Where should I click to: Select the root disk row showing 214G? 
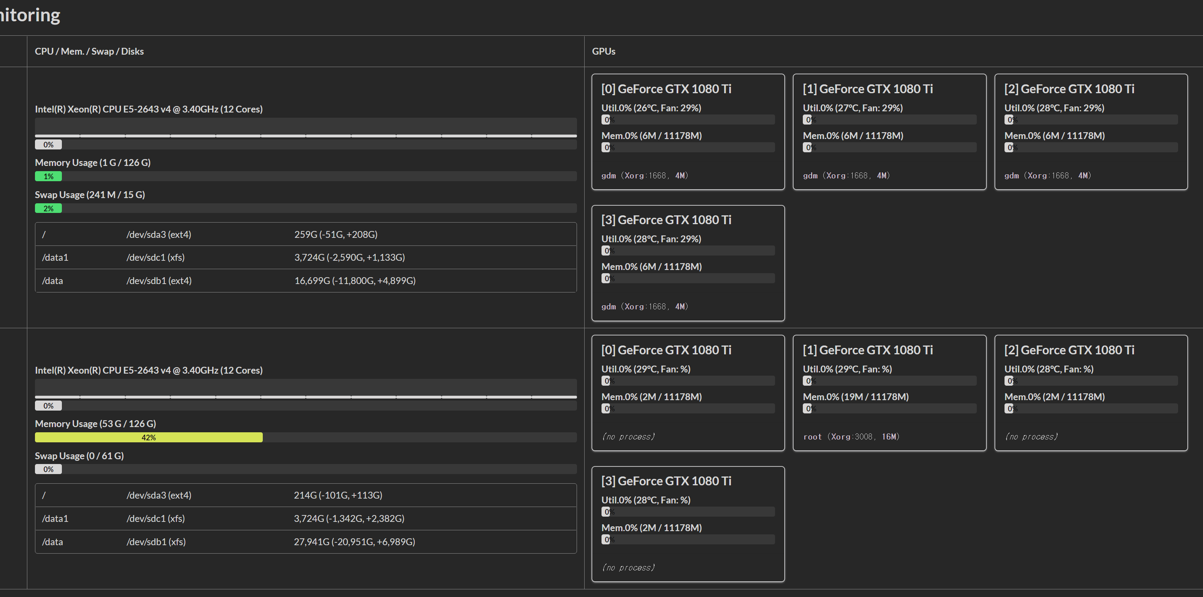pos(305,495)
